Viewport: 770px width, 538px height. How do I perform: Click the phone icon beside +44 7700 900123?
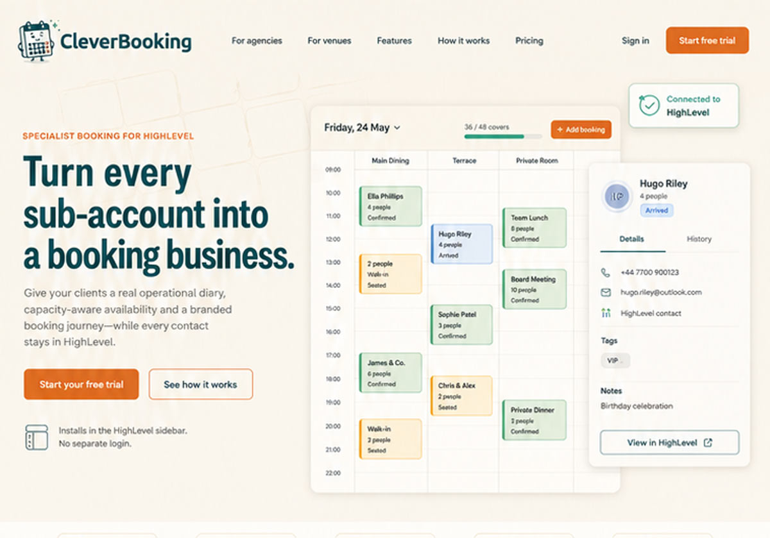pos(605,273)
